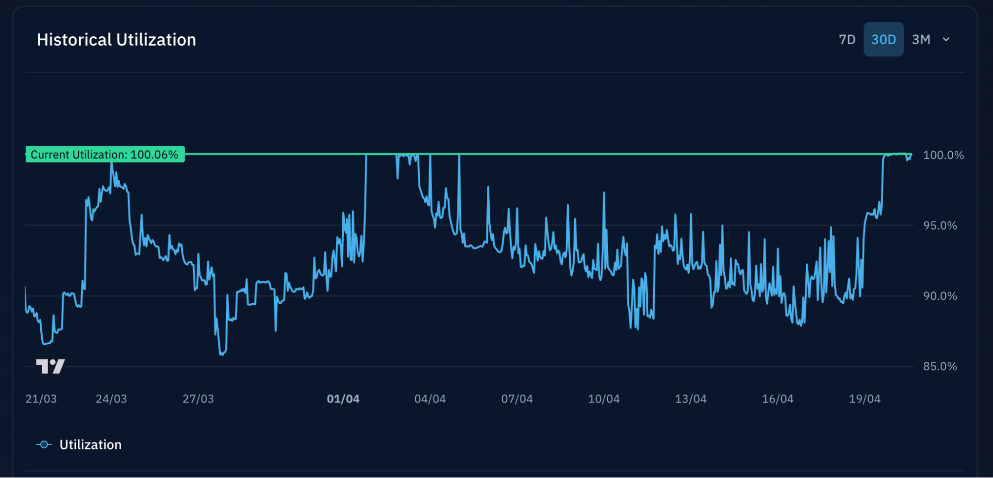This screenshot has height=478, width=993.
Task: Select the 19/04 date label
Action: pyautogui.click(x=864, y=398)
